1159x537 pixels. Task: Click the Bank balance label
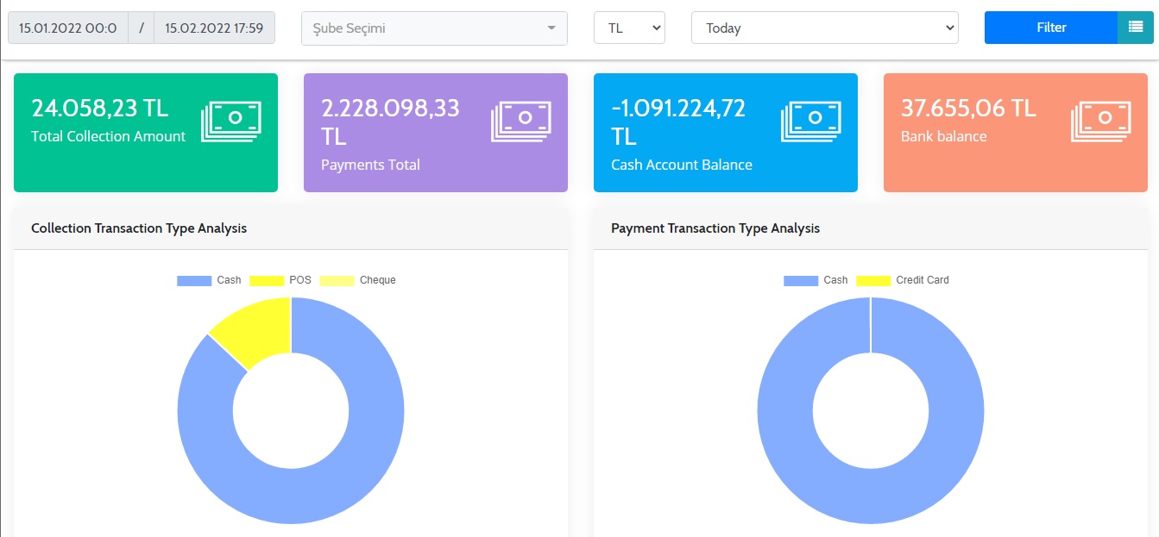click(x=943, y=136)
